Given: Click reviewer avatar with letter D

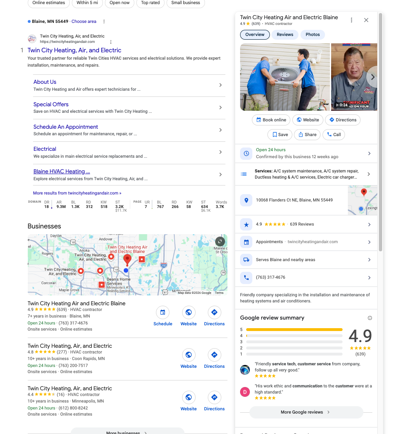Looking at the screenshot, I should coord(245,392).
